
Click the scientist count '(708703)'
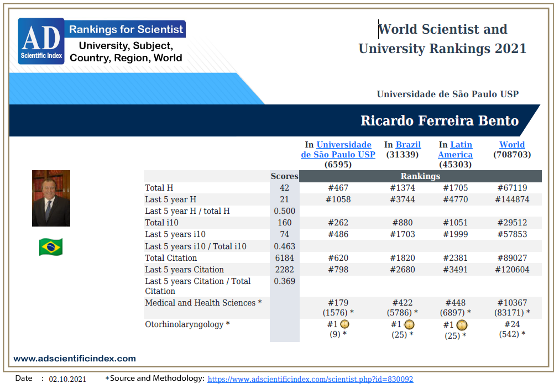512,155
